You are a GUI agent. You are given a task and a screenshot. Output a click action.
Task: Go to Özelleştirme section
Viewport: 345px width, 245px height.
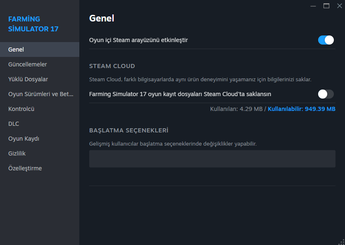[40, 168]
